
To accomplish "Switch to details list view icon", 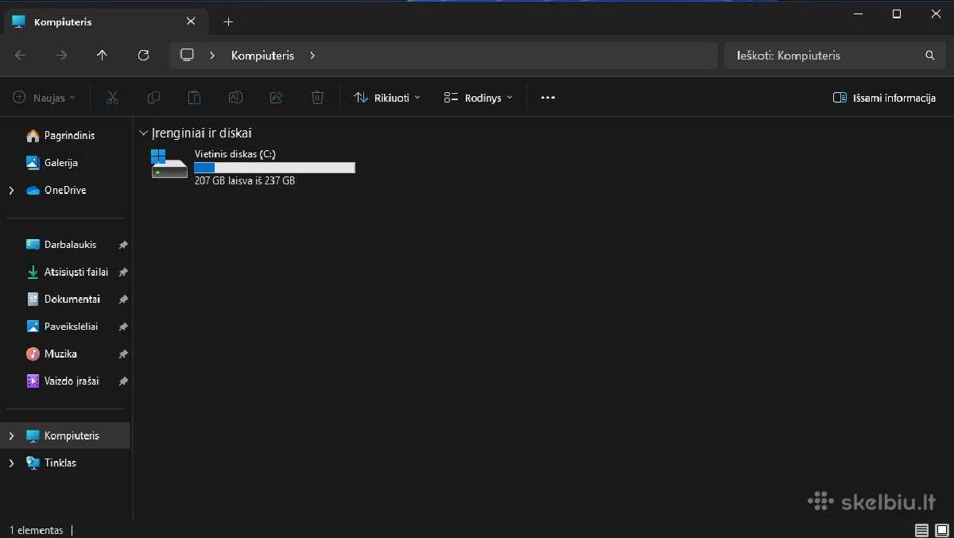I will [x=921, y=530].
